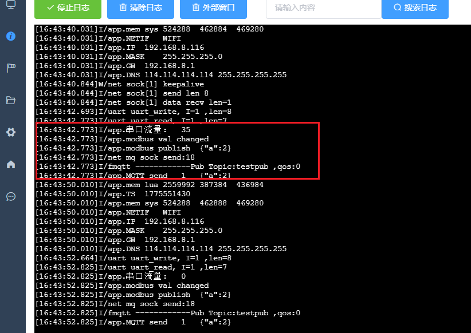The image size is (471, 333).
Task: Go to the home icon in the sidebar
Action: pyautogui.click(x=11, y=164)
